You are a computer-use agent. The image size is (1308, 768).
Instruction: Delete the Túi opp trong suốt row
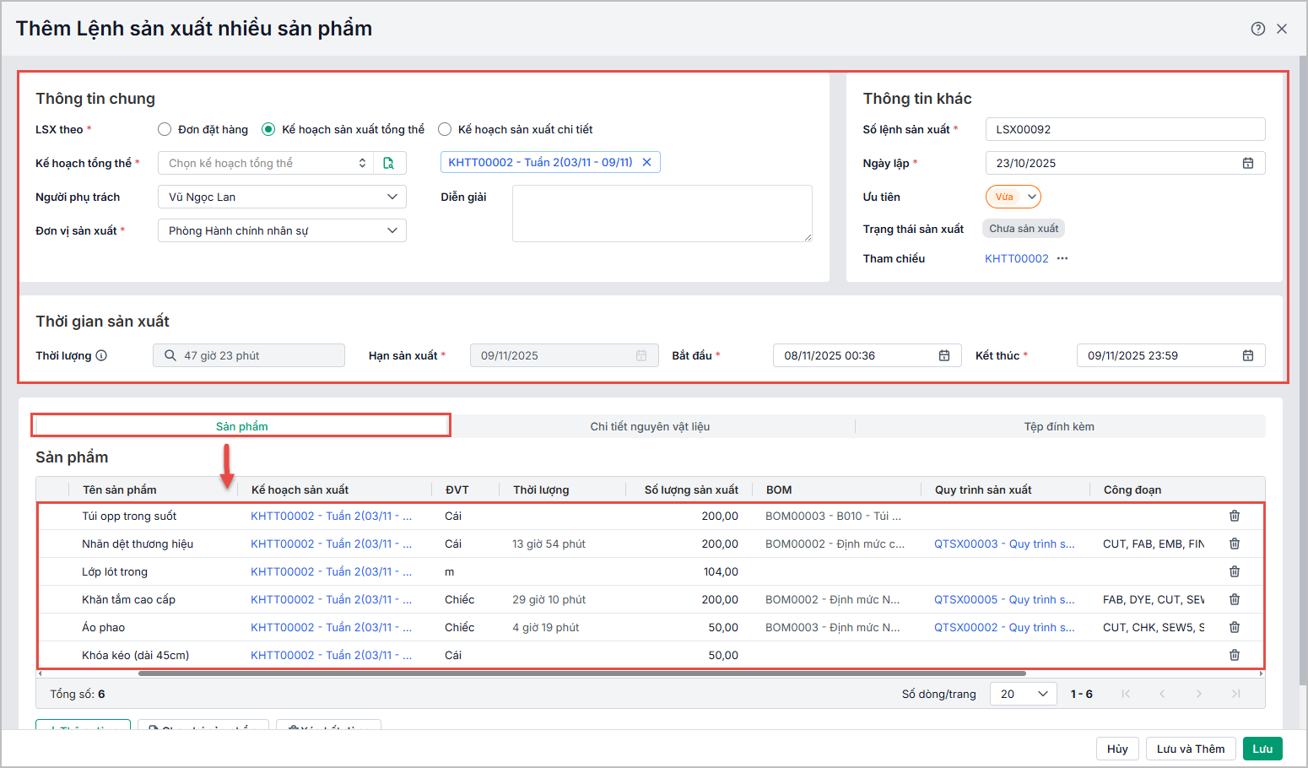coord(1235,516)
